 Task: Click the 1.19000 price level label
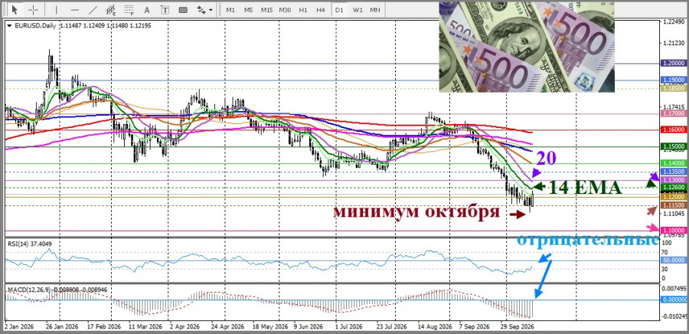673,80
